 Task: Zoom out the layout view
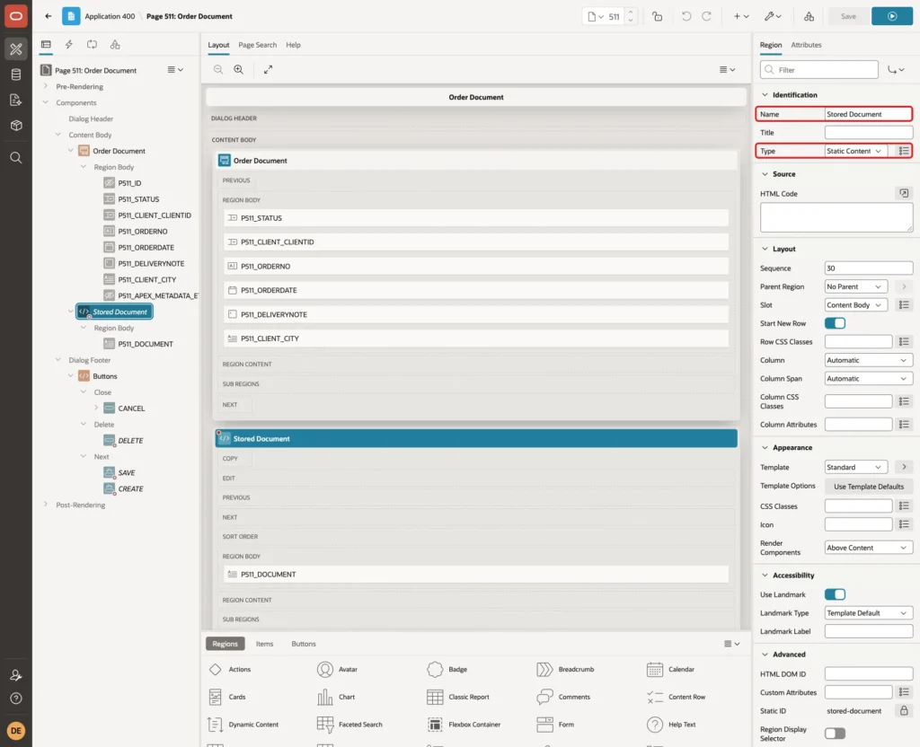[218, 69]
